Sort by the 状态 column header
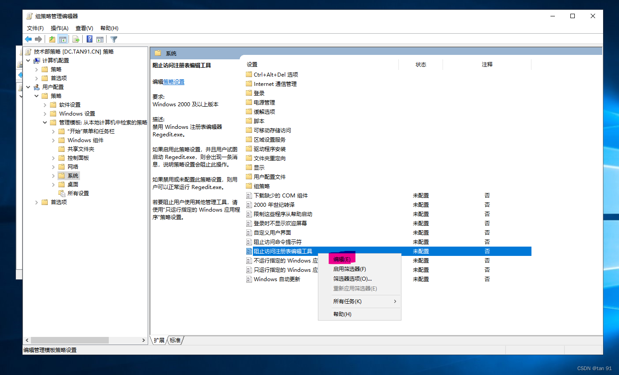 point(421,65)
